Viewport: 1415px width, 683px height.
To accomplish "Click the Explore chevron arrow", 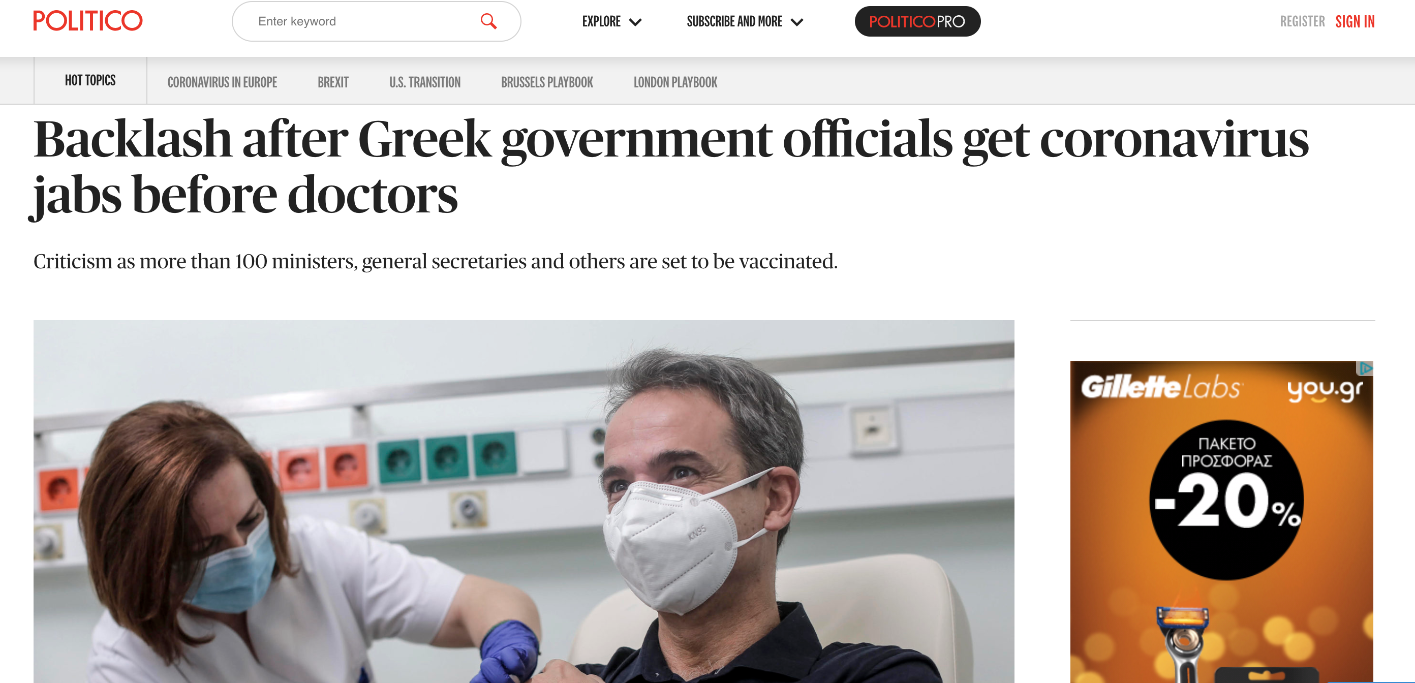I will [635, 22].
